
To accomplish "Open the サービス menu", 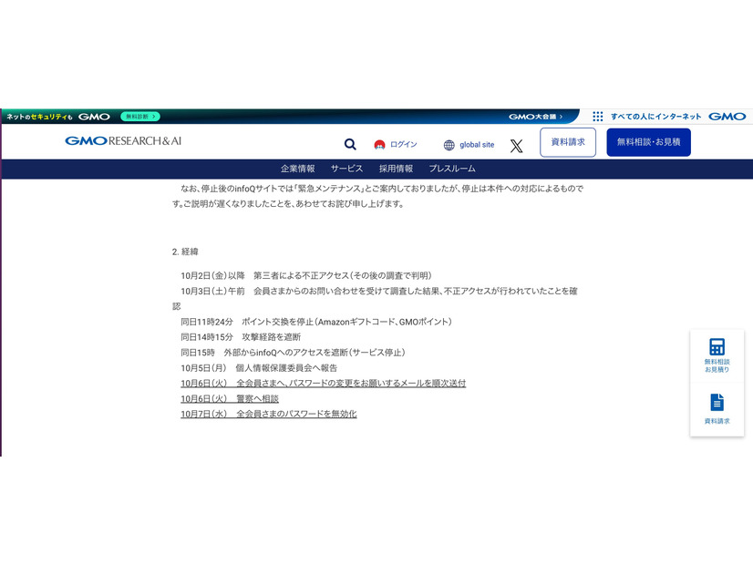I will click(346, 169).
